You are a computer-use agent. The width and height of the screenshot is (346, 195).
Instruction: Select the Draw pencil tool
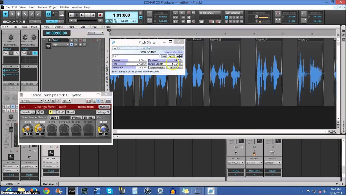[x=32, y=14]
